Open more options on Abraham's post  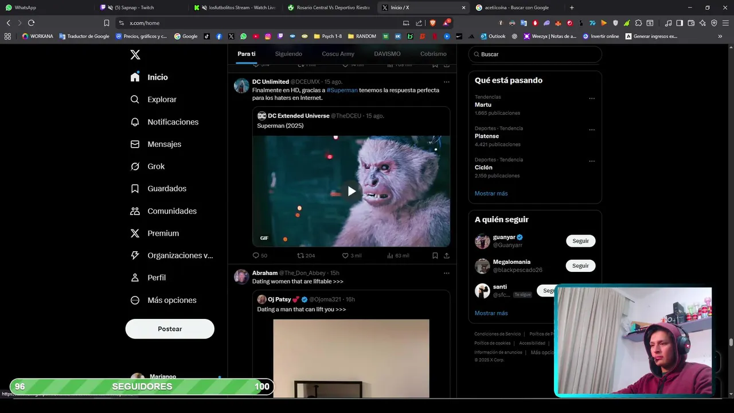pyautogui.click(x=446, y=273)
